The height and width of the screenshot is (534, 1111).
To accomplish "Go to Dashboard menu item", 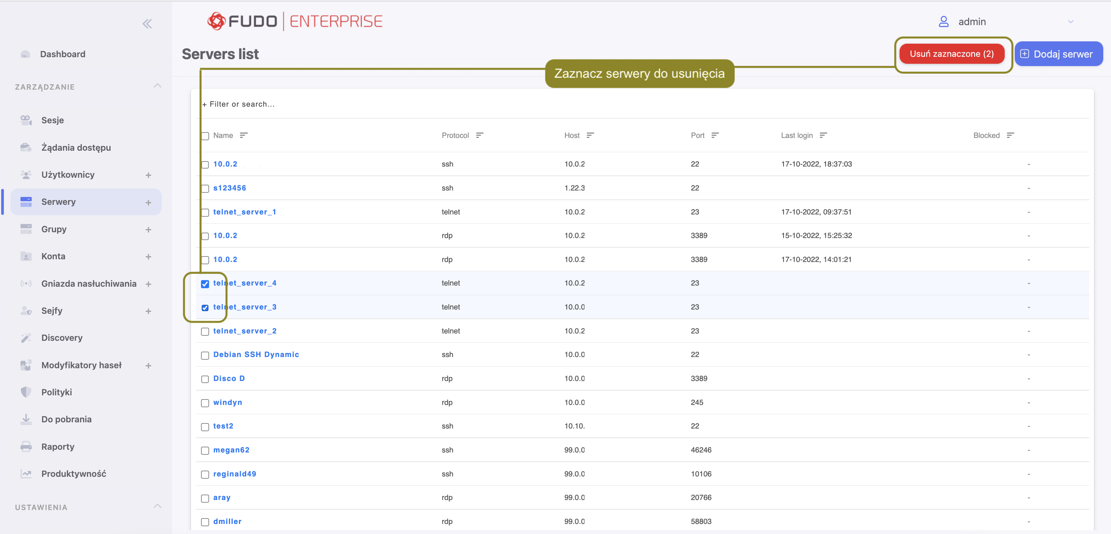I will tap(63, 54).
